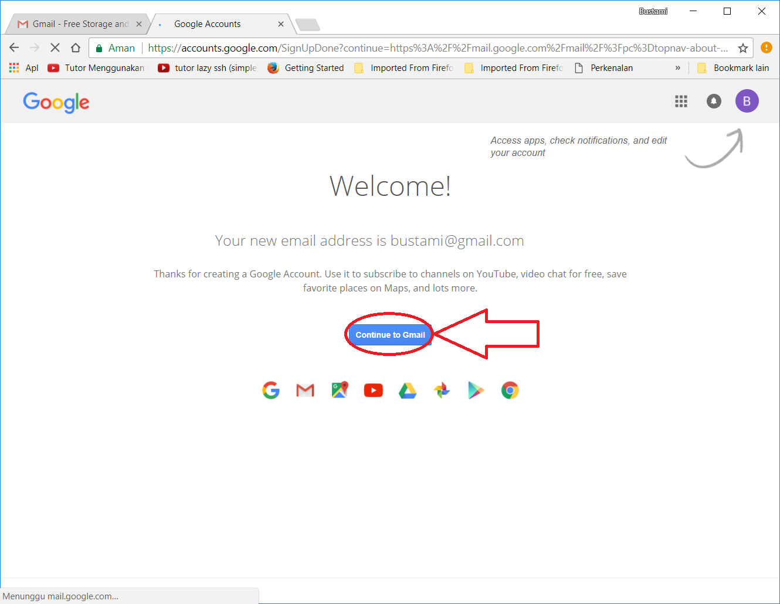Stop loading the page

point(55,48)
